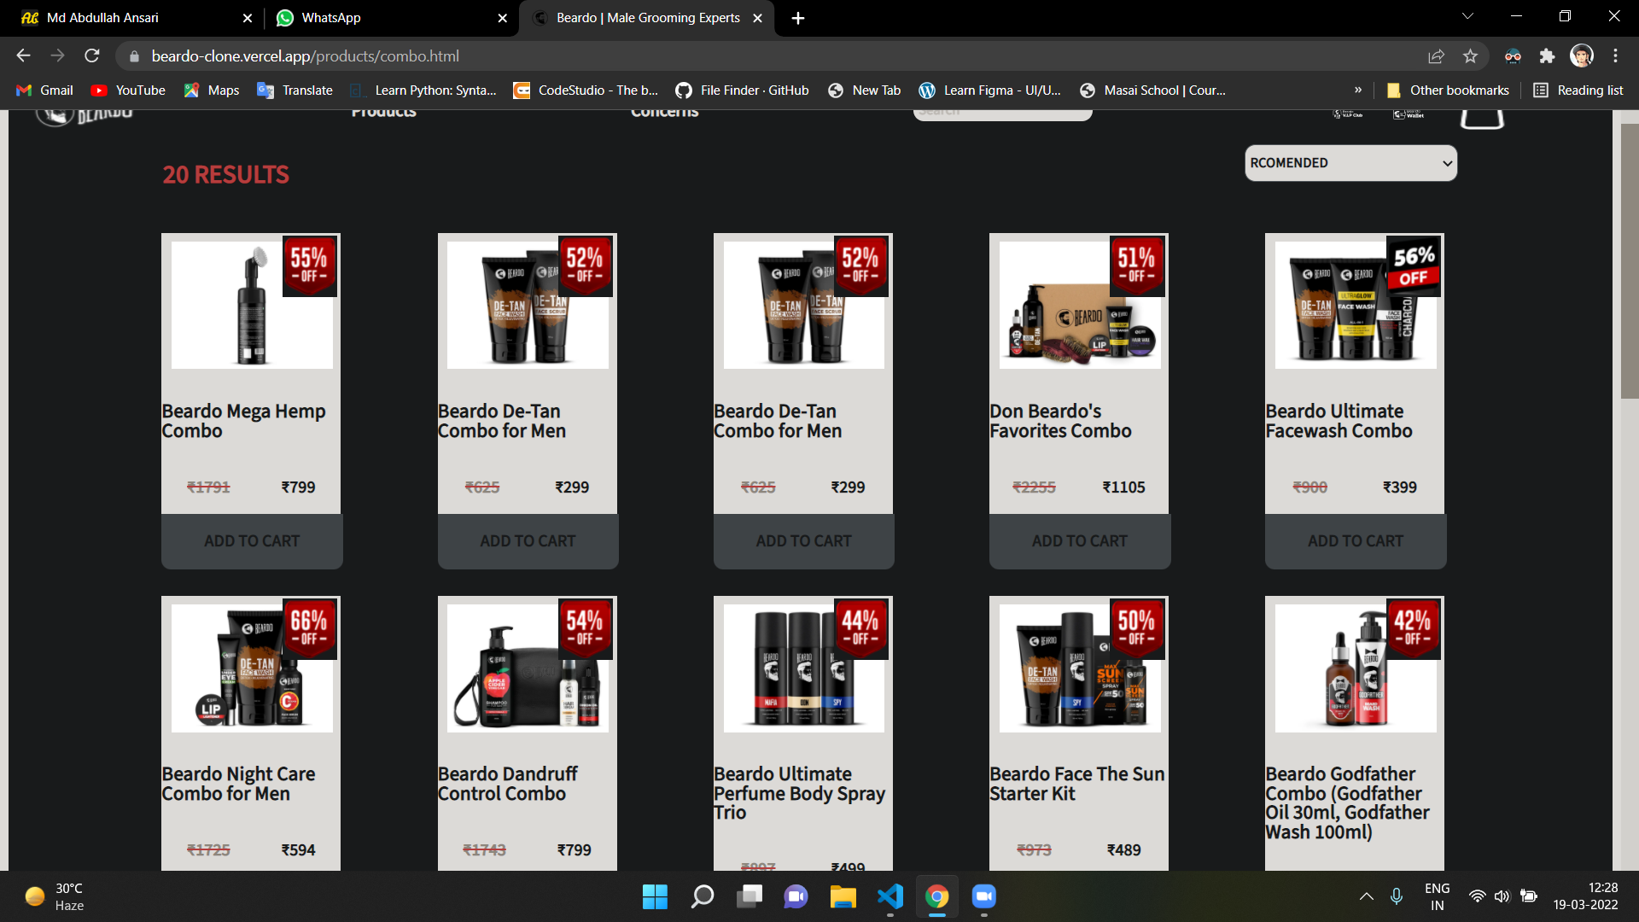Image resolution: width=1639 pixels, height=922 pixels.
Task: Add Beardo Ultimate Facewash Combo to cart
Action: (1356, 541)
